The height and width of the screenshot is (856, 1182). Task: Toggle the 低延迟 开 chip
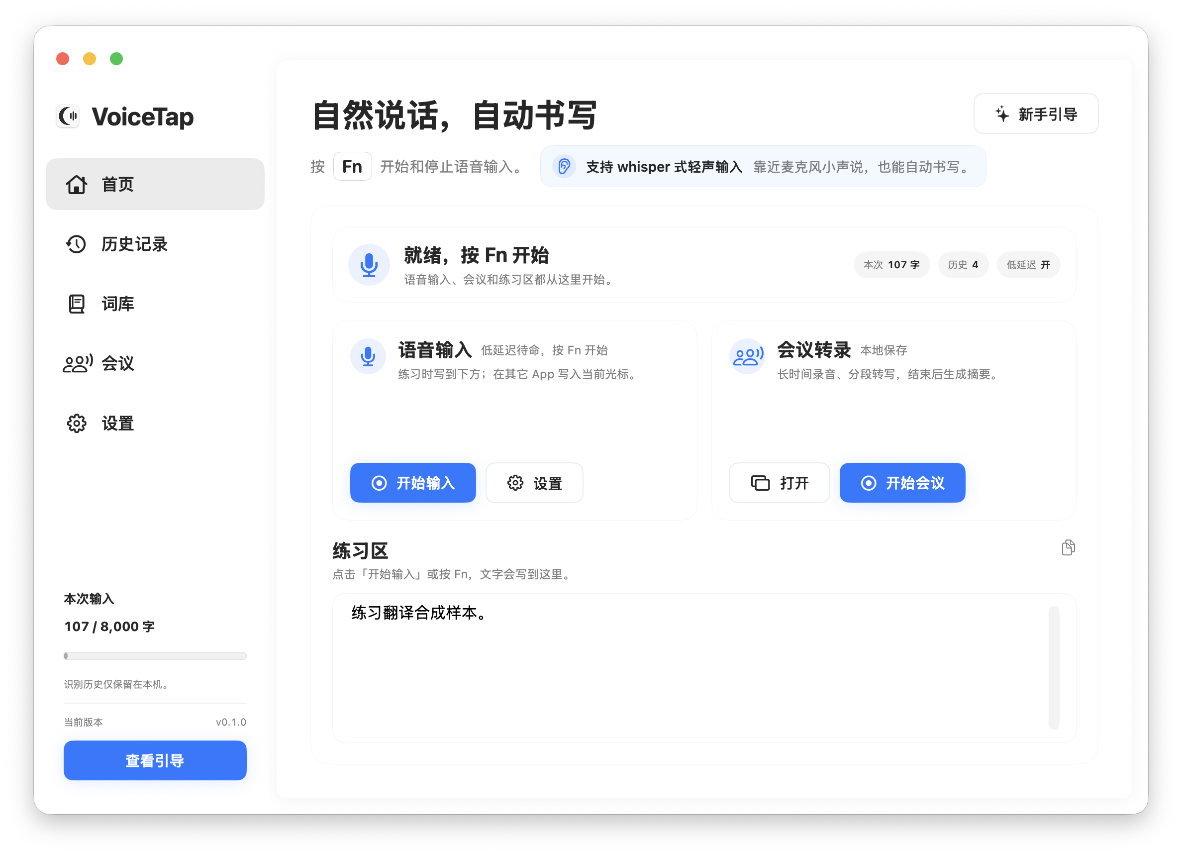click(1028, 265)
